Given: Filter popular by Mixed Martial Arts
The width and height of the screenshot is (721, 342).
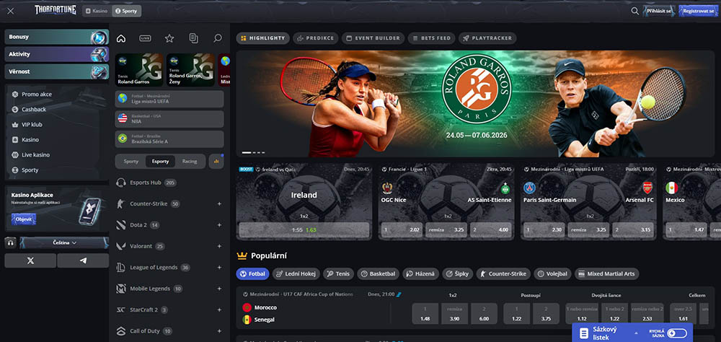Looking at the screenshot, I should 606,274.
